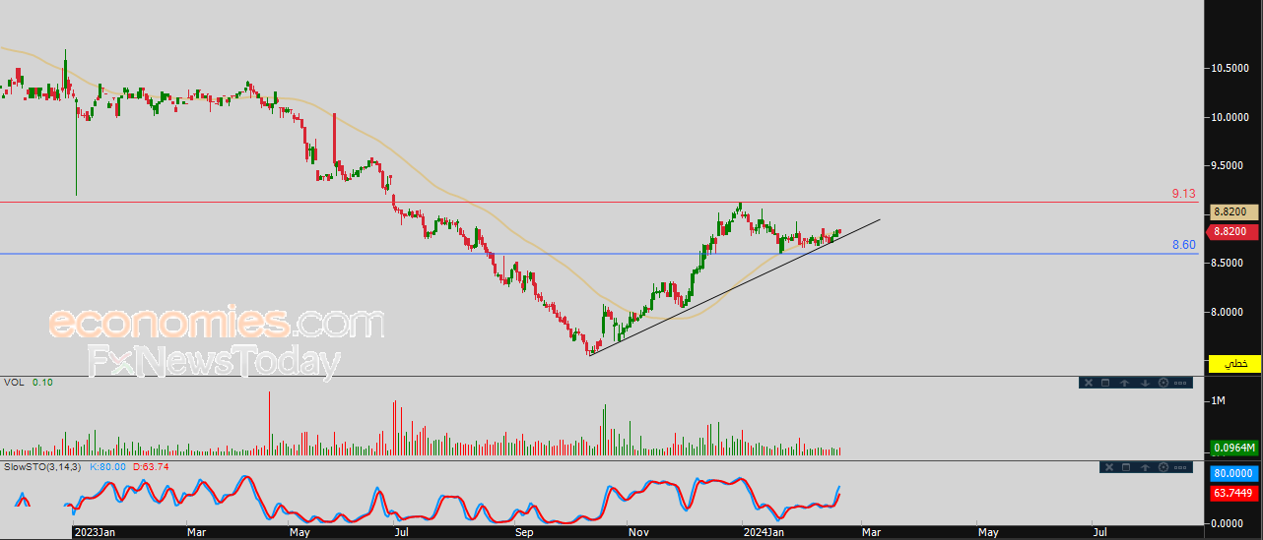The image size is (1263, 540).
Task: Click the 10.0000 price axis label
Action: click(1231, 117)
